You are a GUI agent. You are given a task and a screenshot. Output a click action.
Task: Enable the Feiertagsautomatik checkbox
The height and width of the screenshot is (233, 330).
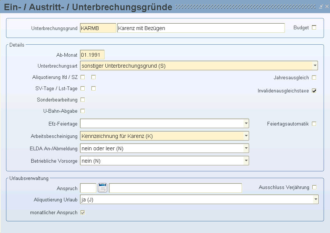pos(314,124)
